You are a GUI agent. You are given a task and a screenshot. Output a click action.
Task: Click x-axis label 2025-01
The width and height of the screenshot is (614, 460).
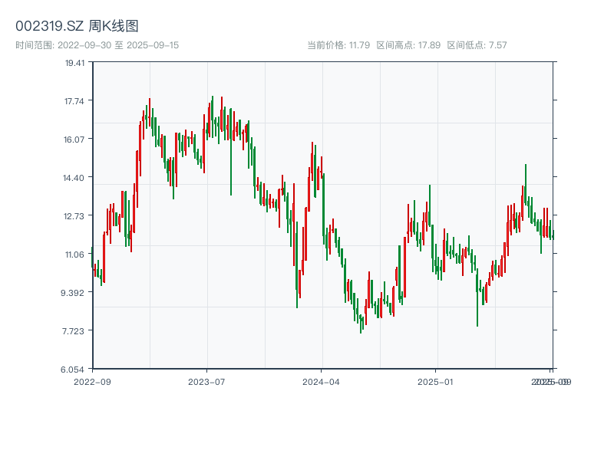pos(435,382)
